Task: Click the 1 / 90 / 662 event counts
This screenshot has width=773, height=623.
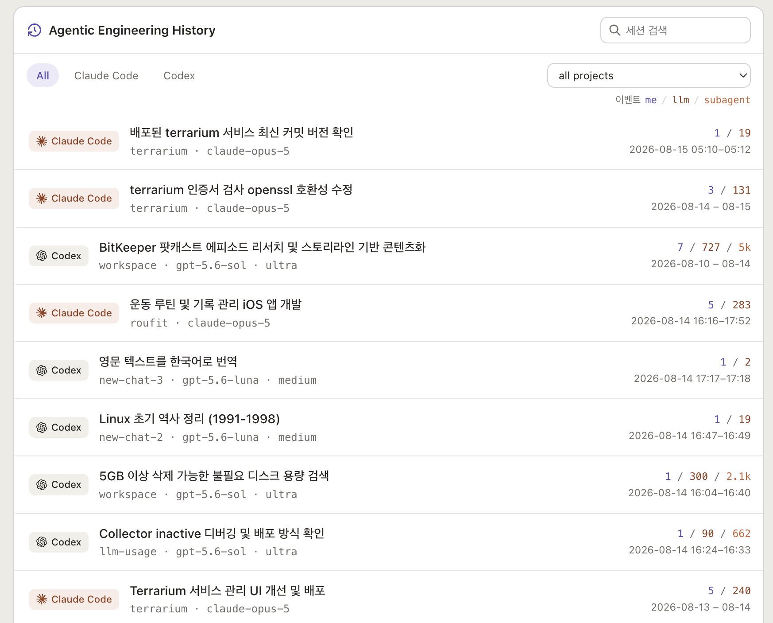Action: tap(714, 533)
